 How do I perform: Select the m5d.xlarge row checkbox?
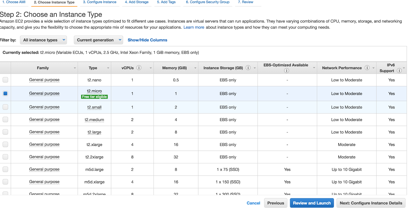point(5,182)
